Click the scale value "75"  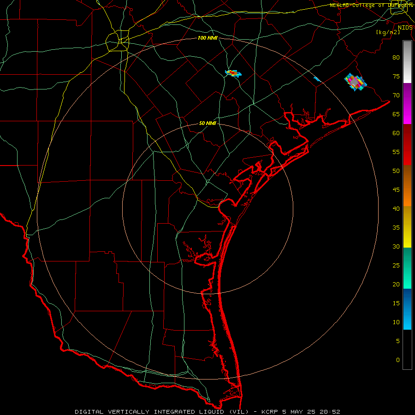click(x=396, y=76)
